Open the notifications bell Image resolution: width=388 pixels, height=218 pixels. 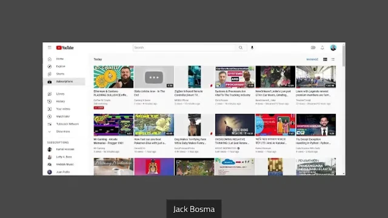coord(322,48)
